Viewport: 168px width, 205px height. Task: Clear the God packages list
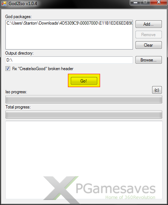tap(148, 45)
